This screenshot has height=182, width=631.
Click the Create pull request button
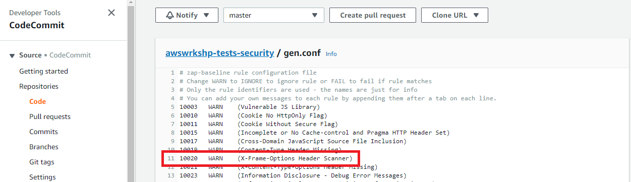[373, 15]
